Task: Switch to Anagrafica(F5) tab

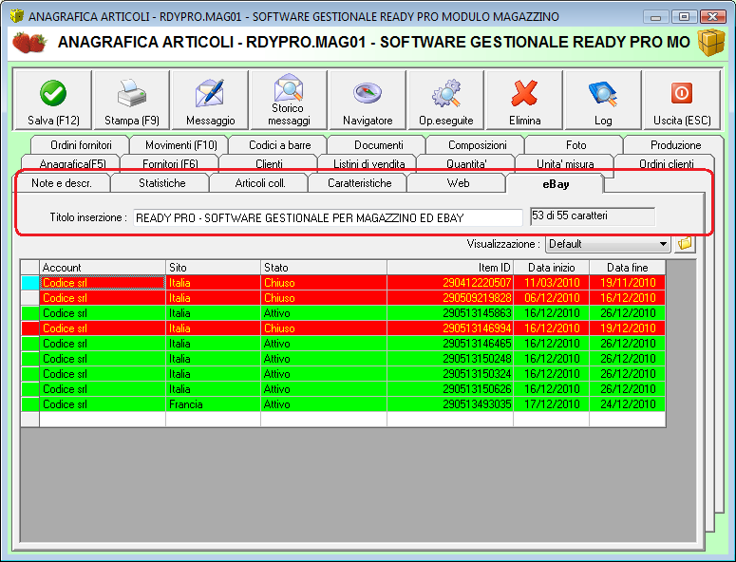Action: (x=72, y=163)
